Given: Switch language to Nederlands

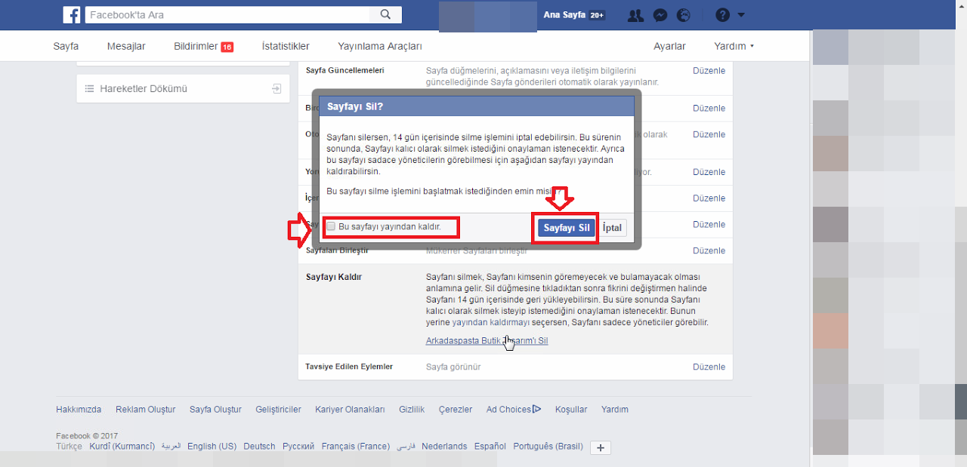Looking at the screenshot, I should tap(444, 447).
